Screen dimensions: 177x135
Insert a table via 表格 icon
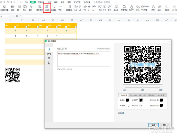click(13, 8)
